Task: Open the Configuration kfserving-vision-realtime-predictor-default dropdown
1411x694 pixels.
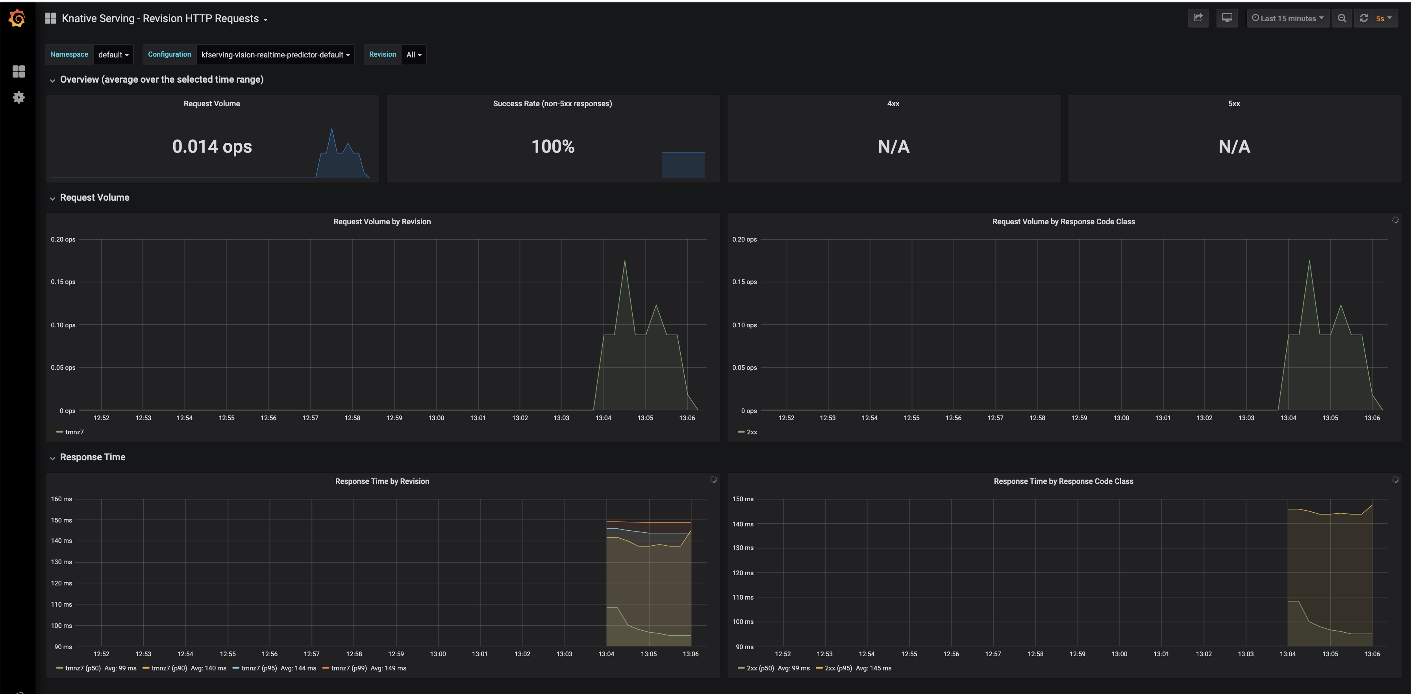Action: tap(275, 54)
